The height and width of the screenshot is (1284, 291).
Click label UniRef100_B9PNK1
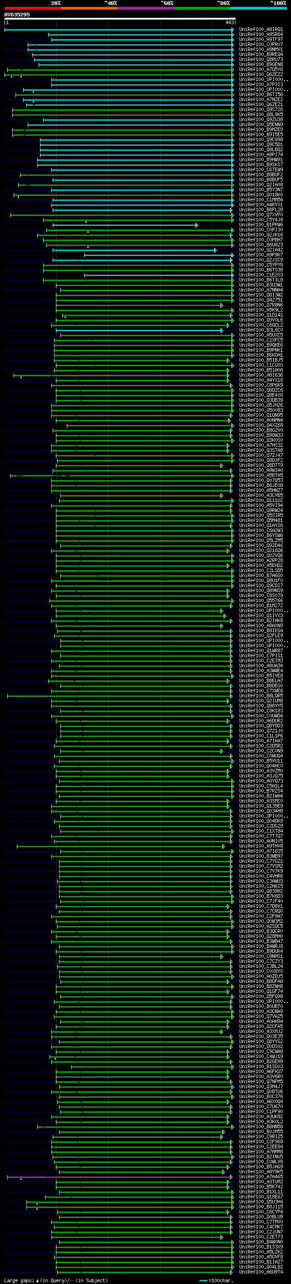[x=261, y=350]
